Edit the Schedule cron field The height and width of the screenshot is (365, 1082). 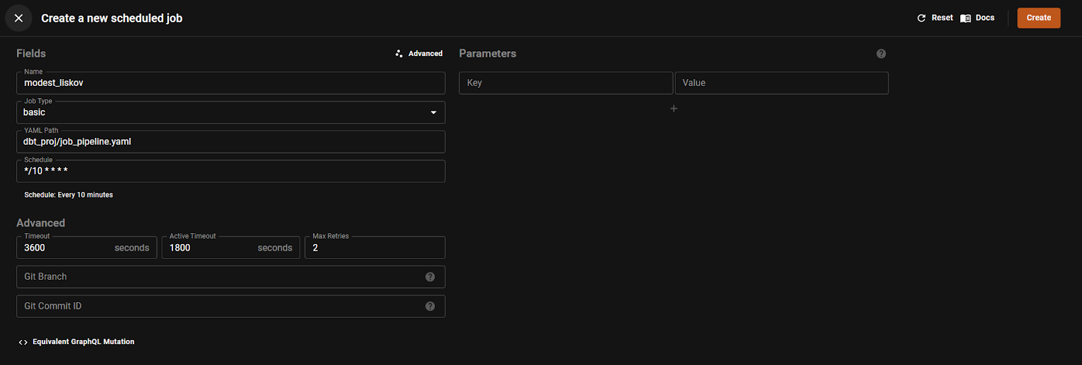tap(230, 171)
